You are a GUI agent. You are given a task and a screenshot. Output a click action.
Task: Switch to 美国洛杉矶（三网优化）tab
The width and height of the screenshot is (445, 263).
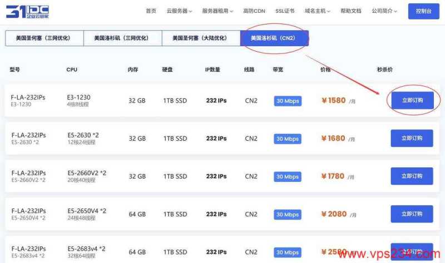(x=122, y=38)
